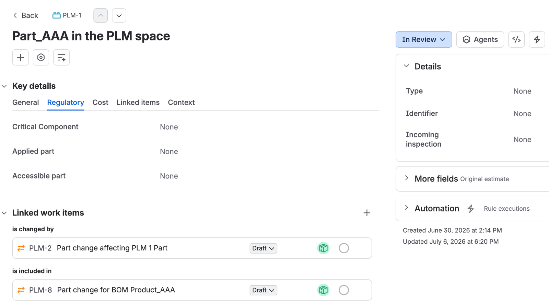Click the Updated July 6, 2026 timestamp
This screenshot has width=549, height=307.
pyautogui.click(x=451, y=242)
